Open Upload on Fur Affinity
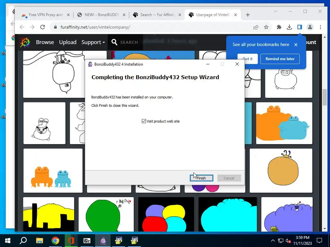The height and width of the screenshot is (247, 330). (x=68, y=42)
